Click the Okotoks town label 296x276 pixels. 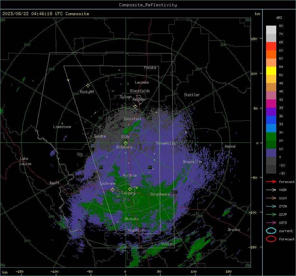132,219
